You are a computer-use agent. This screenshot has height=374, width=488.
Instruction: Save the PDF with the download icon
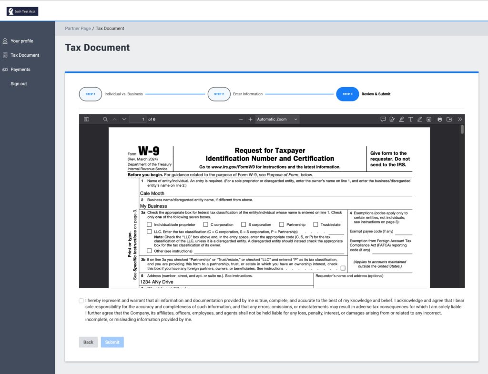pyautogui.click(x=449, y=119)
